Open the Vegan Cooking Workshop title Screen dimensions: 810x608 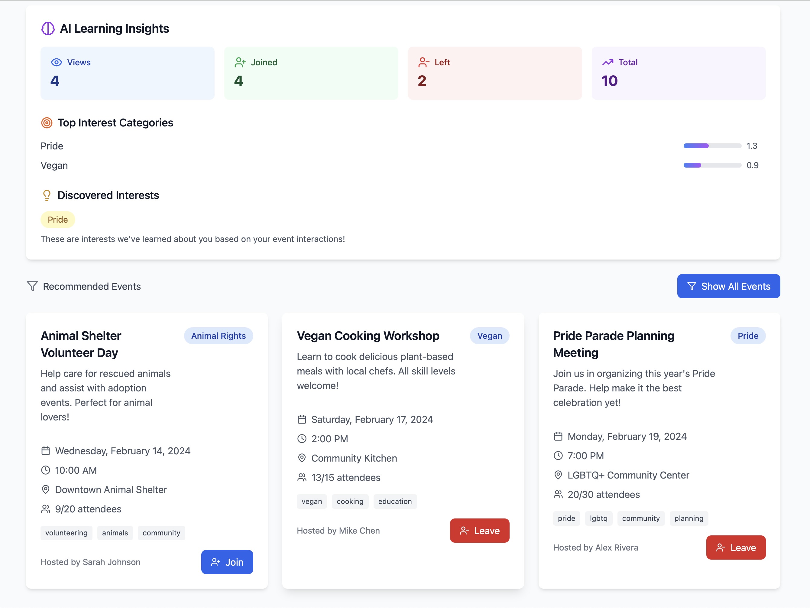point(368,336)
